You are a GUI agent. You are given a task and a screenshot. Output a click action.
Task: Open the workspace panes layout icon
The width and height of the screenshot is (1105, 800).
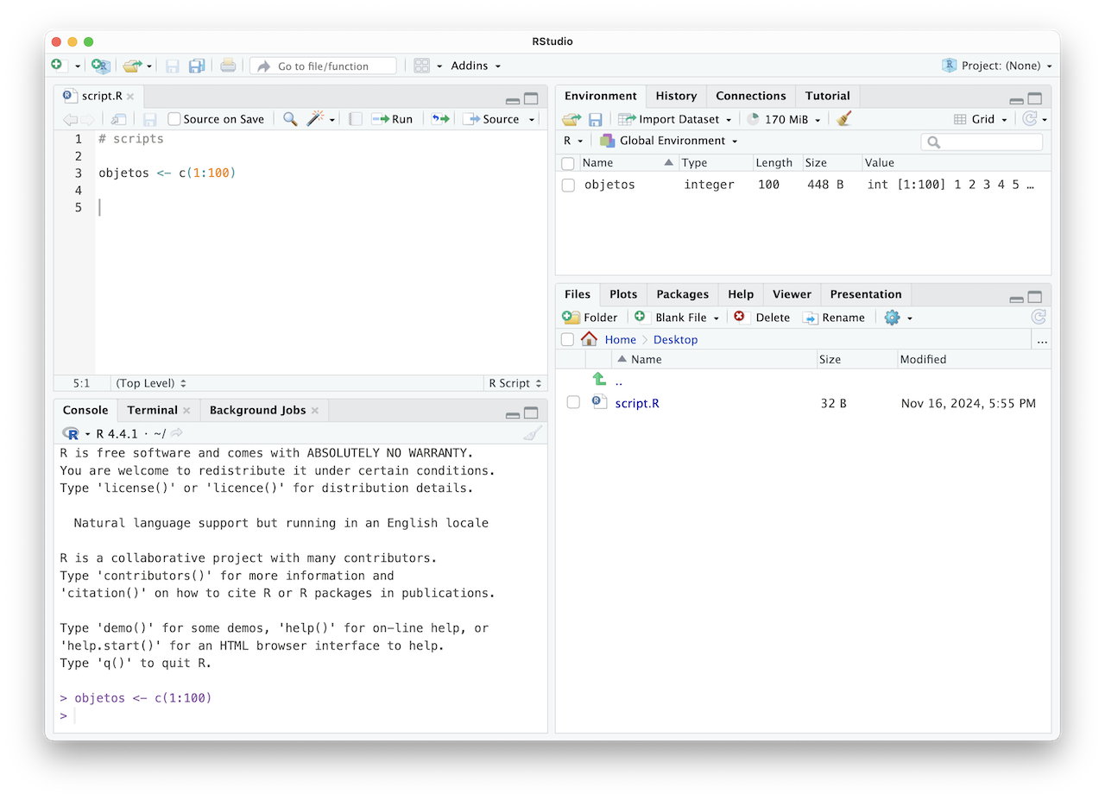point(422,66)
